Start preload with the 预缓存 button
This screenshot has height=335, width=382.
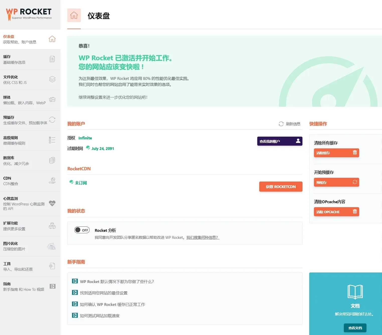tap(337, 182)
